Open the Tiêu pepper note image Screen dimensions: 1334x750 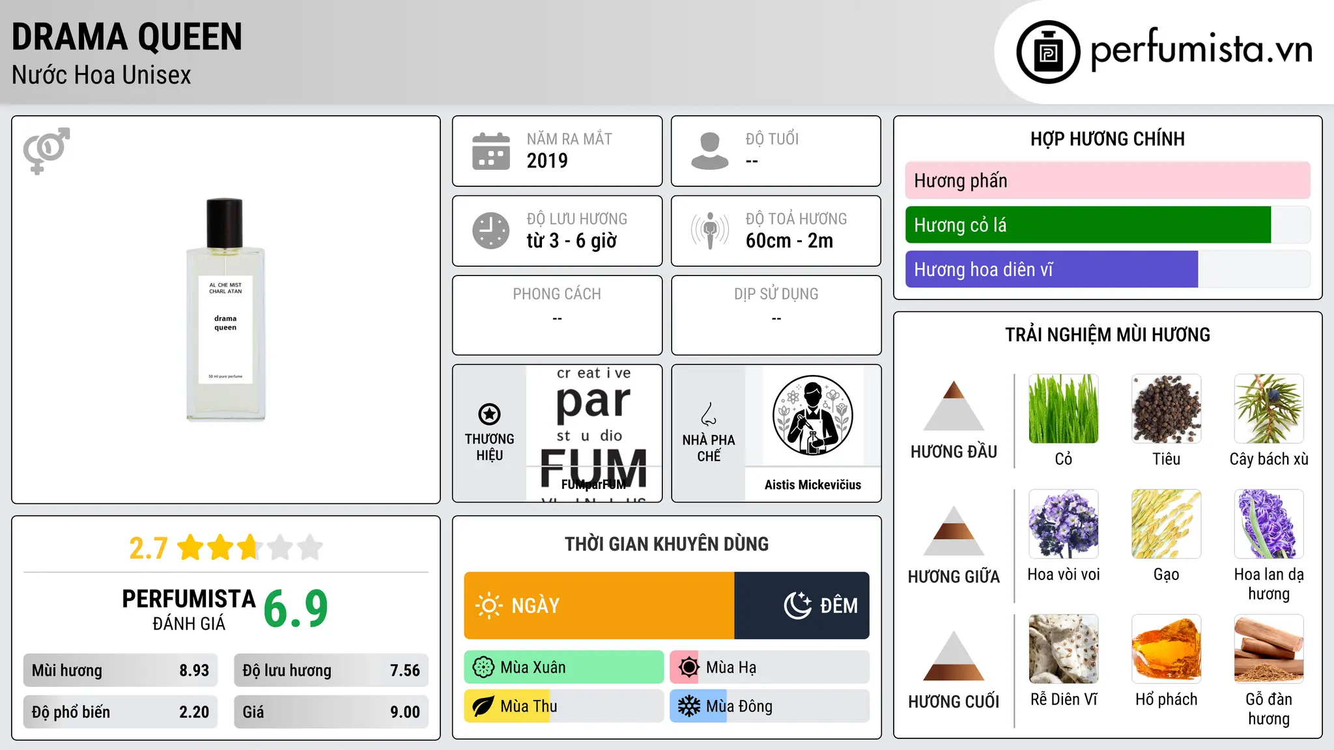1166,409
